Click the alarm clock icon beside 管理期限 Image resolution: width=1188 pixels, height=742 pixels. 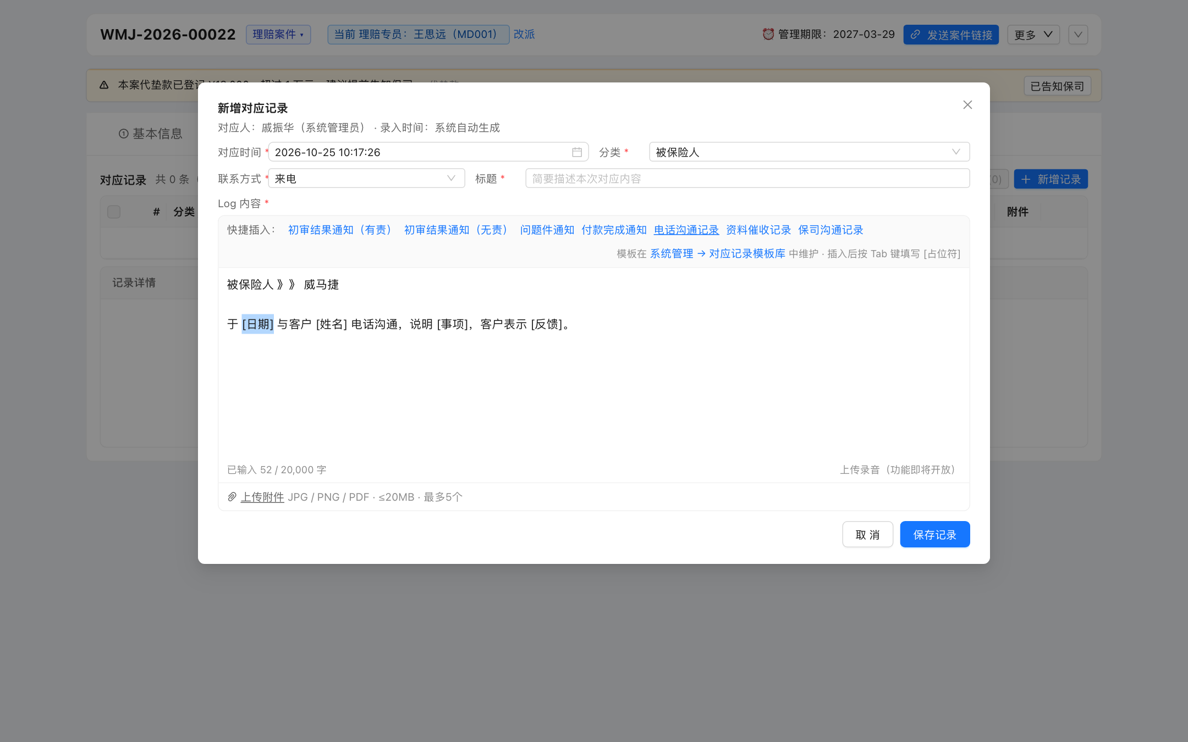click(768, 34)
